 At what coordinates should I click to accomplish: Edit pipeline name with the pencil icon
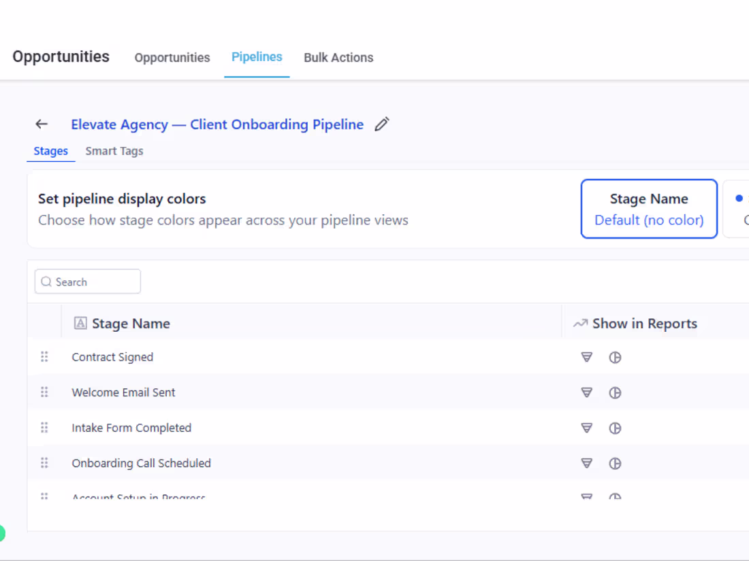point(382,124)
